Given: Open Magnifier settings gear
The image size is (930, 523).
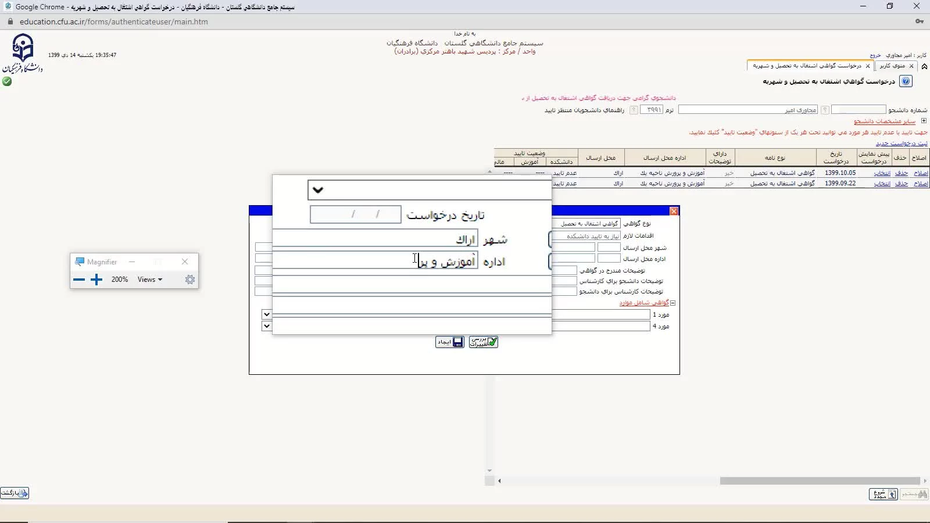Looking at the screenshot, I should click(x=190, y=280).
